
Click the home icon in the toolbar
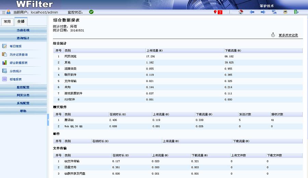click(x=241, y=12)
